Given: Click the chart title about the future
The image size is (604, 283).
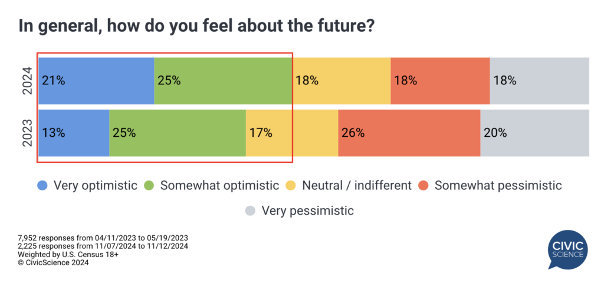Looking at the screenshot, I should pos(196,27).
